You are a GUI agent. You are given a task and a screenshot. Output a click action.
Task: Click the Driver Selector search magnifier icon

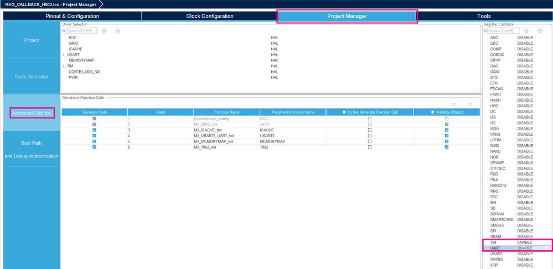(x=64, y=31)
